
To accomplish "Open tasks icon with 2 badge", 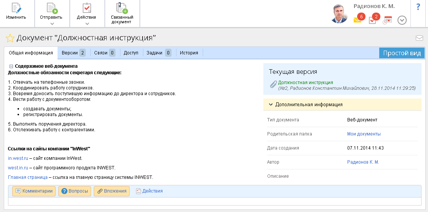I will click(372, 20).
